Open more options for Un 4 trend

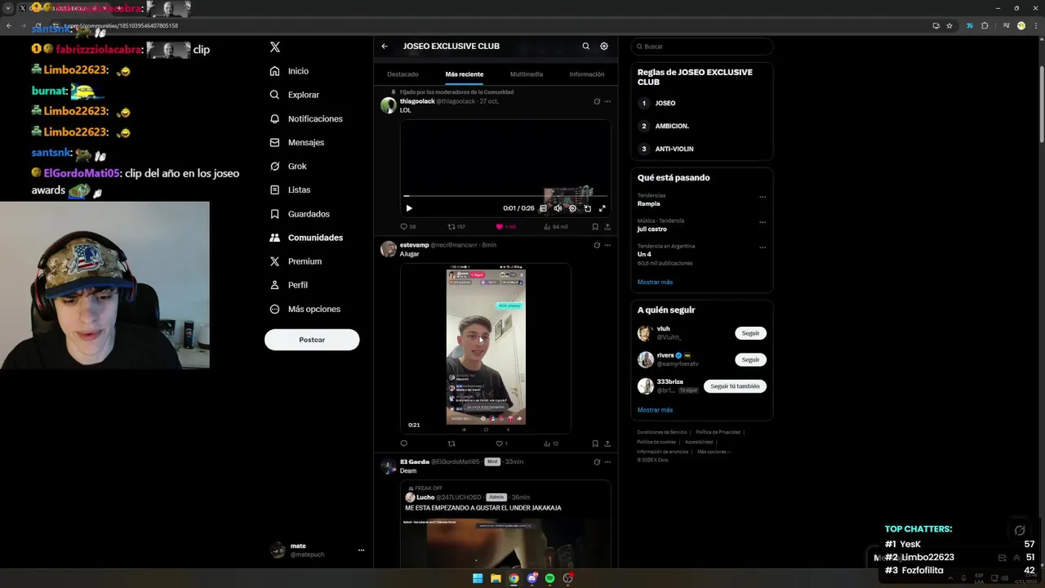(x=763, y=247)
